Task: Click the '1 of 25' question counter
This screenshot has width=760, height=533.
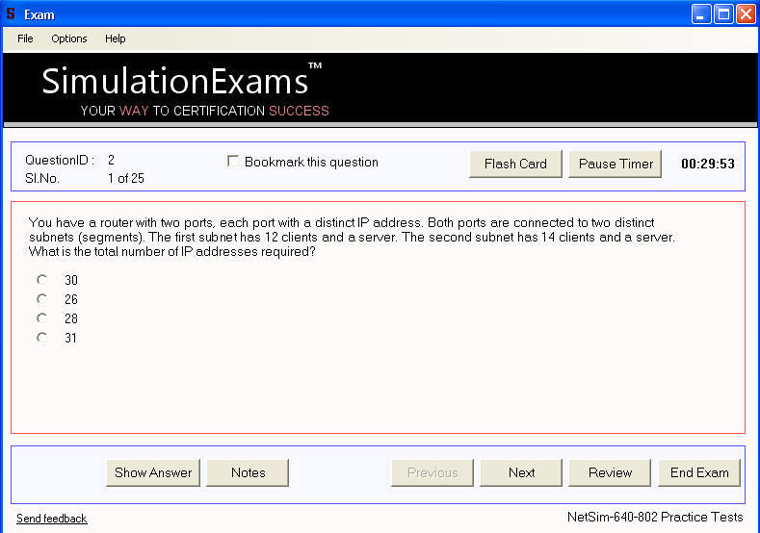Action: [x=126, y=178]
